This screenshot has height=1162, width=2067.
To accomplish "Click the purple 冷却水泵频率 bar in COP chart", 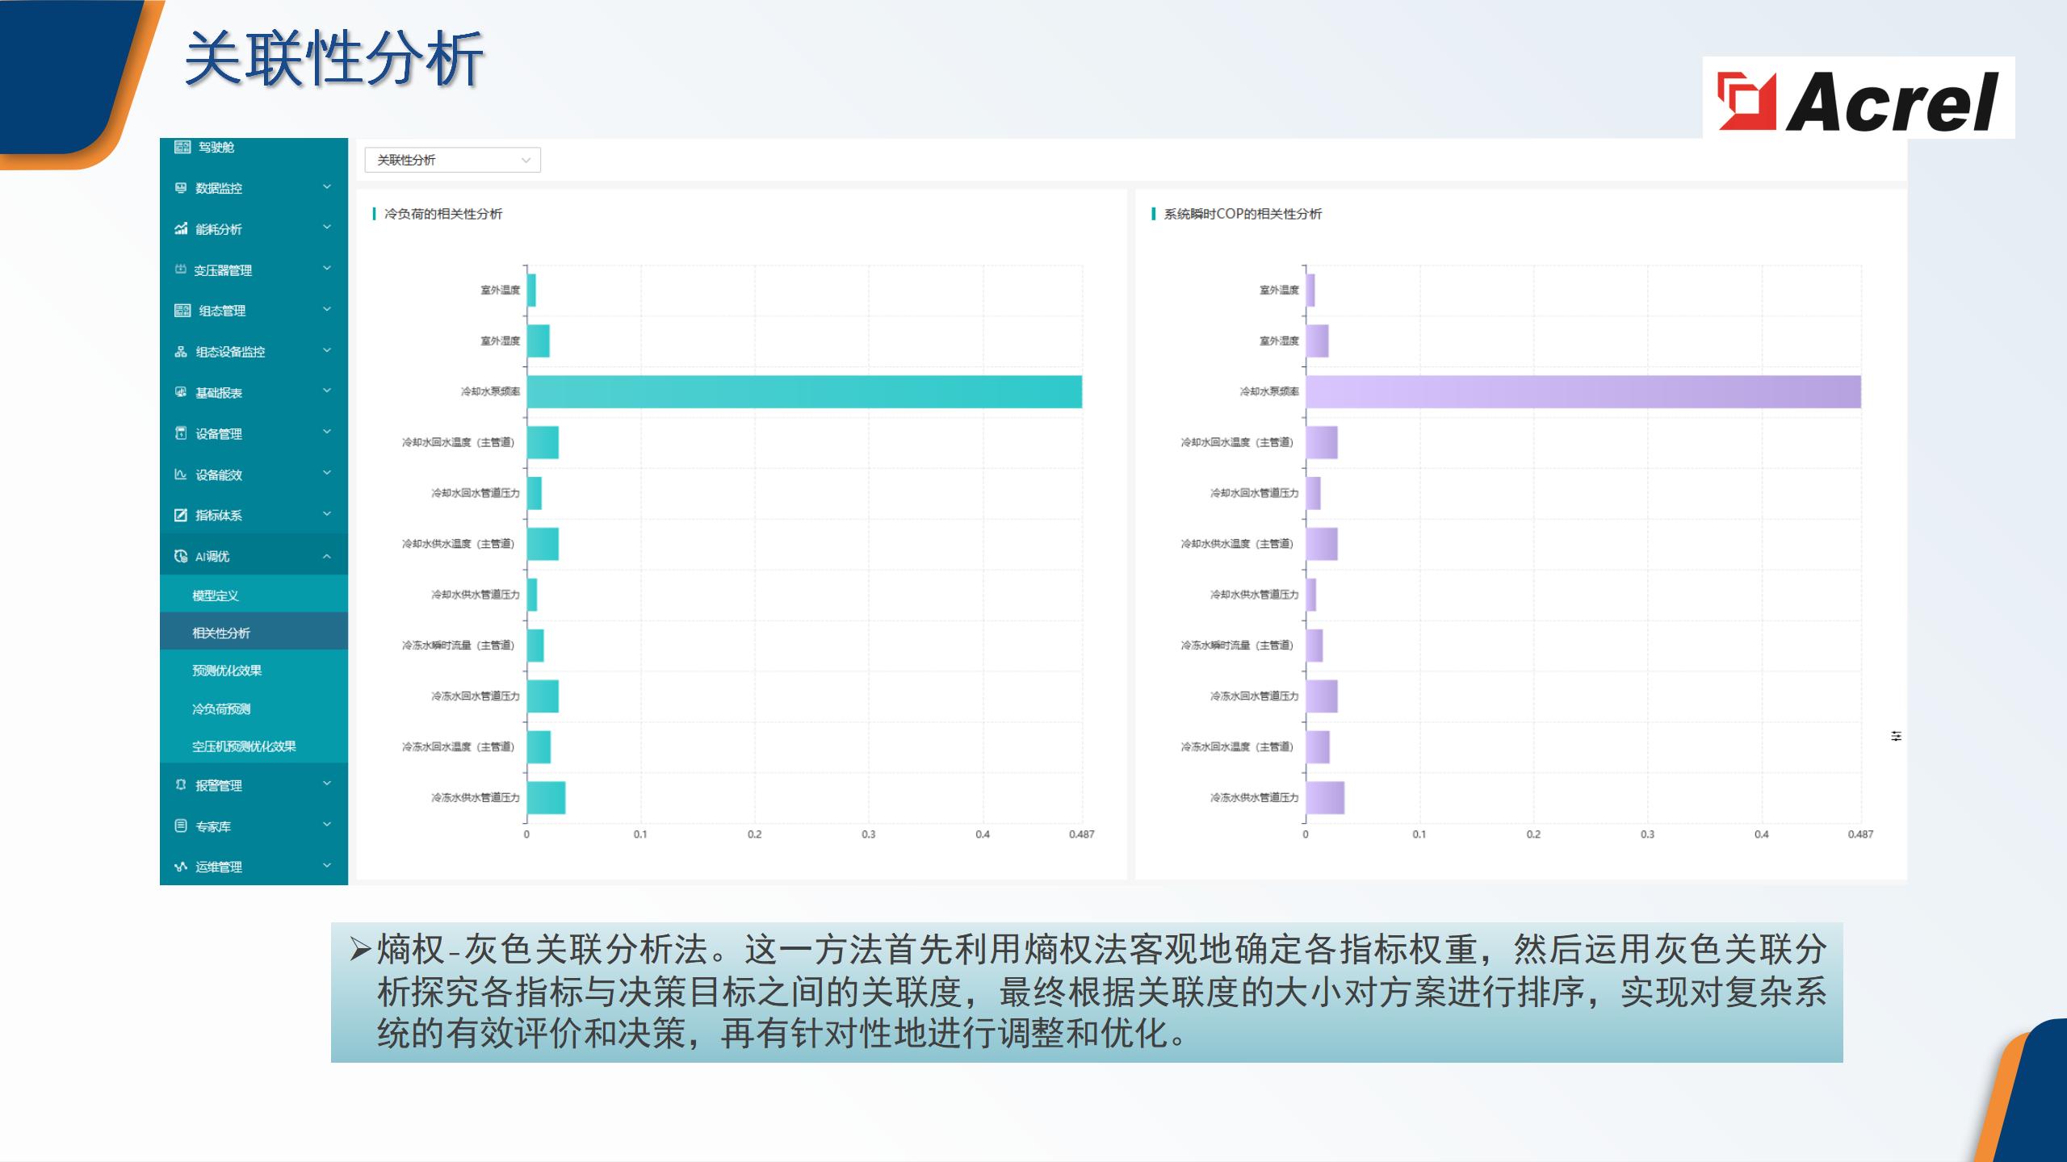I will pyautogui.click(x=1583, y=391).
